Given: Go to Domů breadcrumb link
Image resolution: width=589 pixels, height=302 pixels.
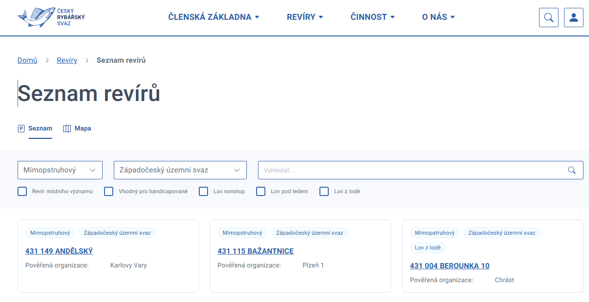Looking at the screenshot, I should click(x=27, y=60).
